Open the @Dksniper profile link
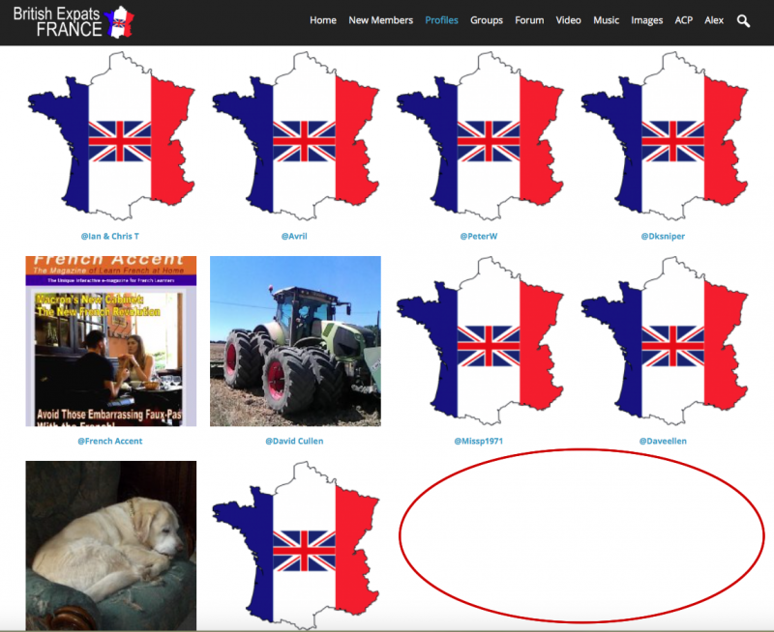 point(663,236)
